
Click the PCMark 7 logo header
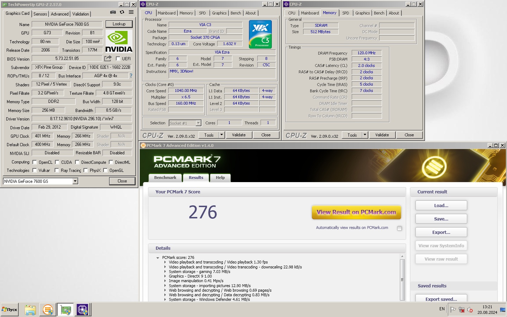(x=187, y=161)
